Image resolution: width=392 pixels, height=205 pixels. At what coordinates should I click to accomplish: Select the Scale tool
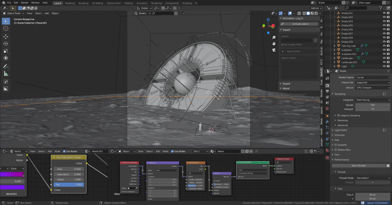pos(5,51)
